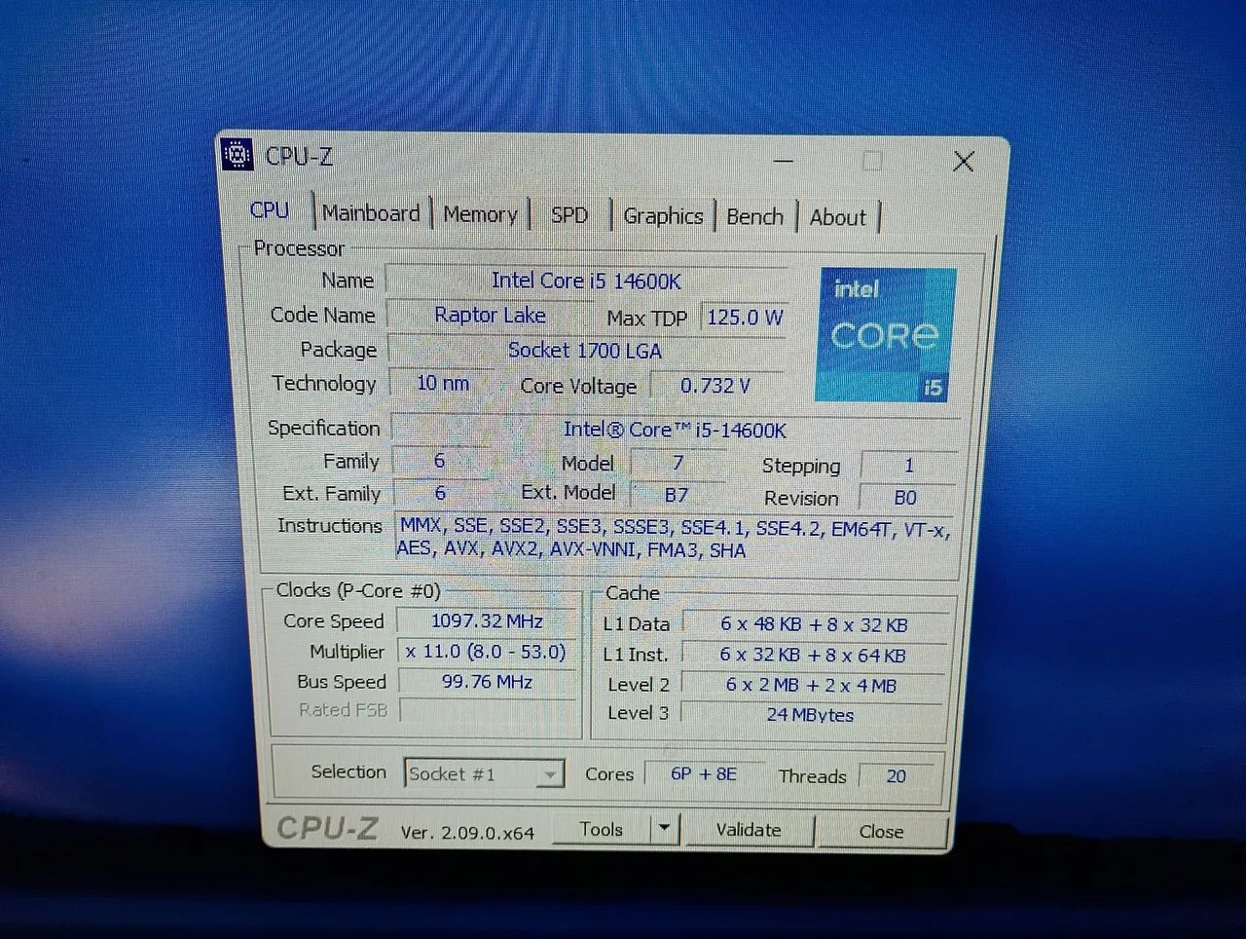Click the Intel Core i5 logo badge

(885, 335)
